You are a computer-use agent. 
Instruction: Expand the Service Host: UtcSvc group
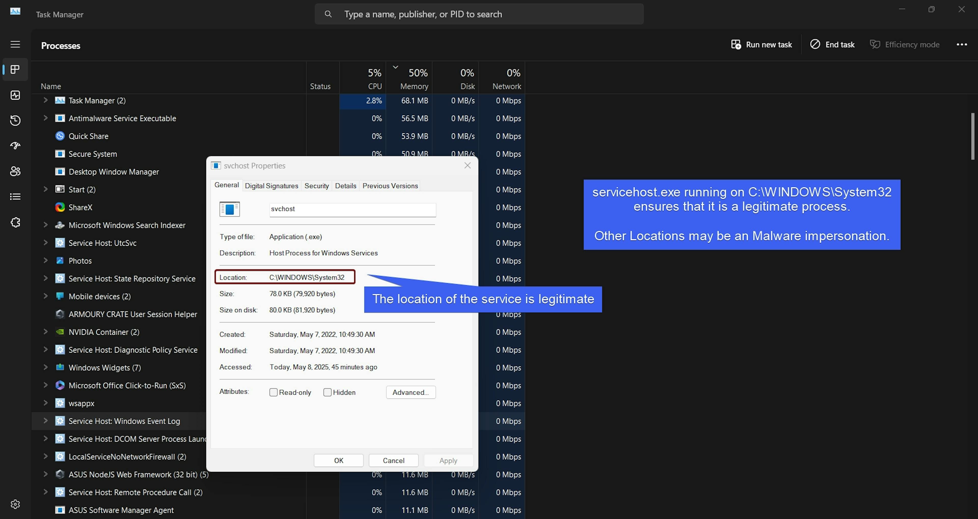(x=46, y=243)
